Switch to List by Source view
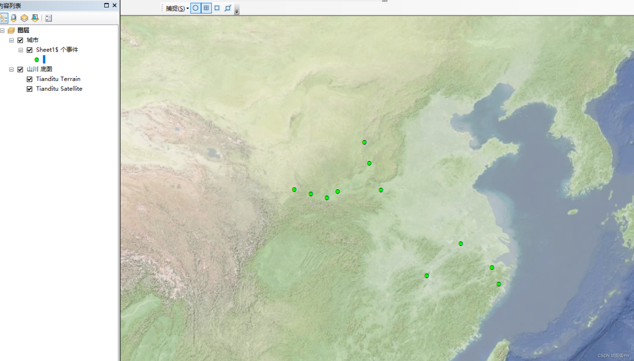Screen dimensions: 634x361 coord(13,18)
